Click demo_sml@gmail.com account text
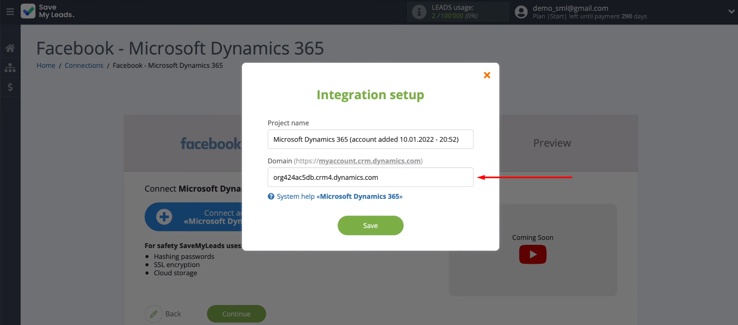The height and width of the screenshot is (325, 738). pos(570,8)
